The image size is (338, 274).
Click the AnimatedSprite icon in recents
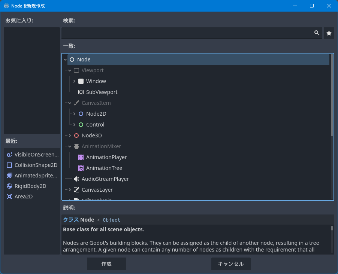[x=9, y=176]
